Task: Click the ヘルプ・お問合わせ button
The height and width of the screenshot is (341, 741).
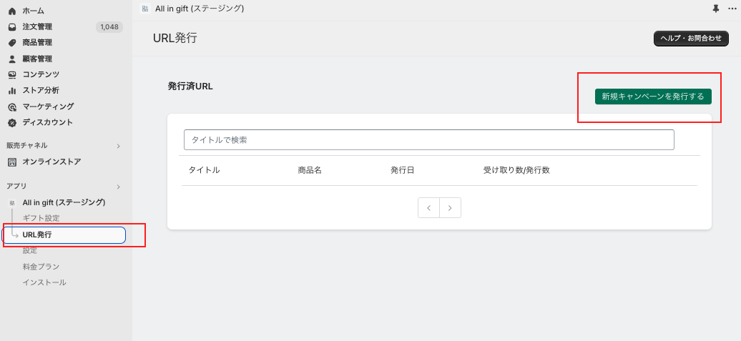Action: click(691, 39)
